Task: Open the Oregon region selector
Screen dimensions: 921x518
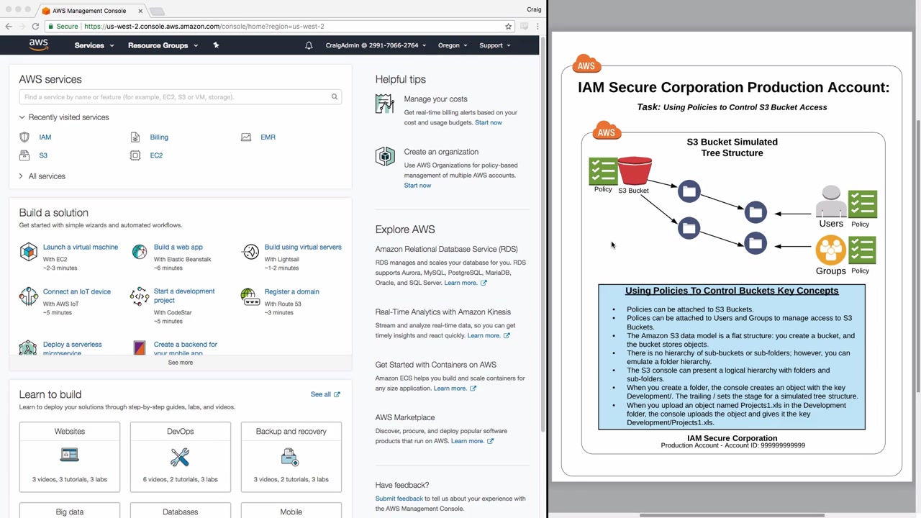Action: click(x=453, y=45)
